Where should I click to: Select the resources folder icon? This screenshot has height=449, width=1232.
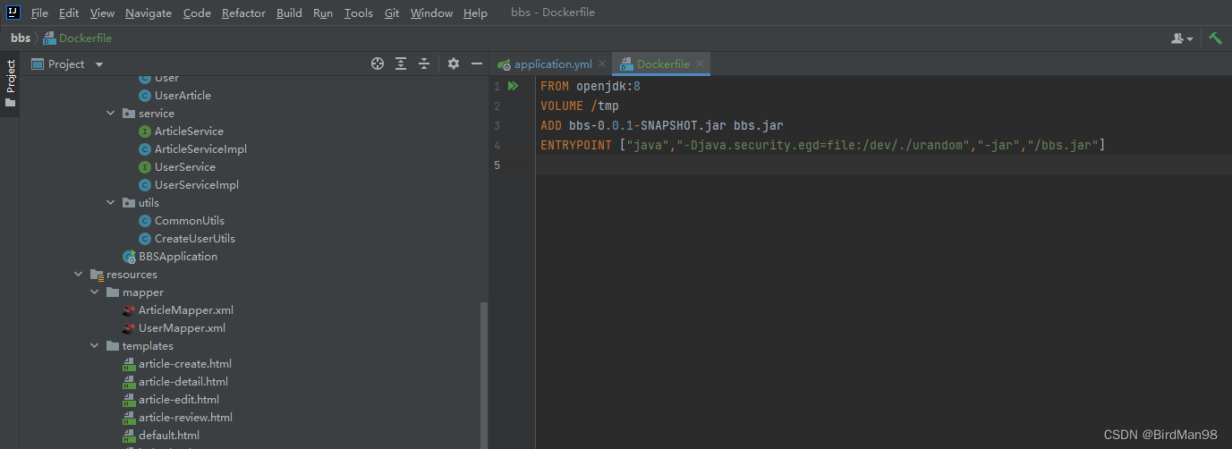97,275
